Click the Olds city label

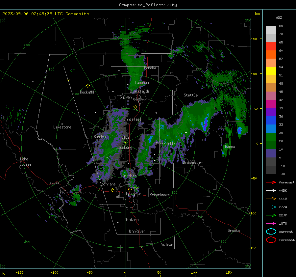(x=125, y=137)
